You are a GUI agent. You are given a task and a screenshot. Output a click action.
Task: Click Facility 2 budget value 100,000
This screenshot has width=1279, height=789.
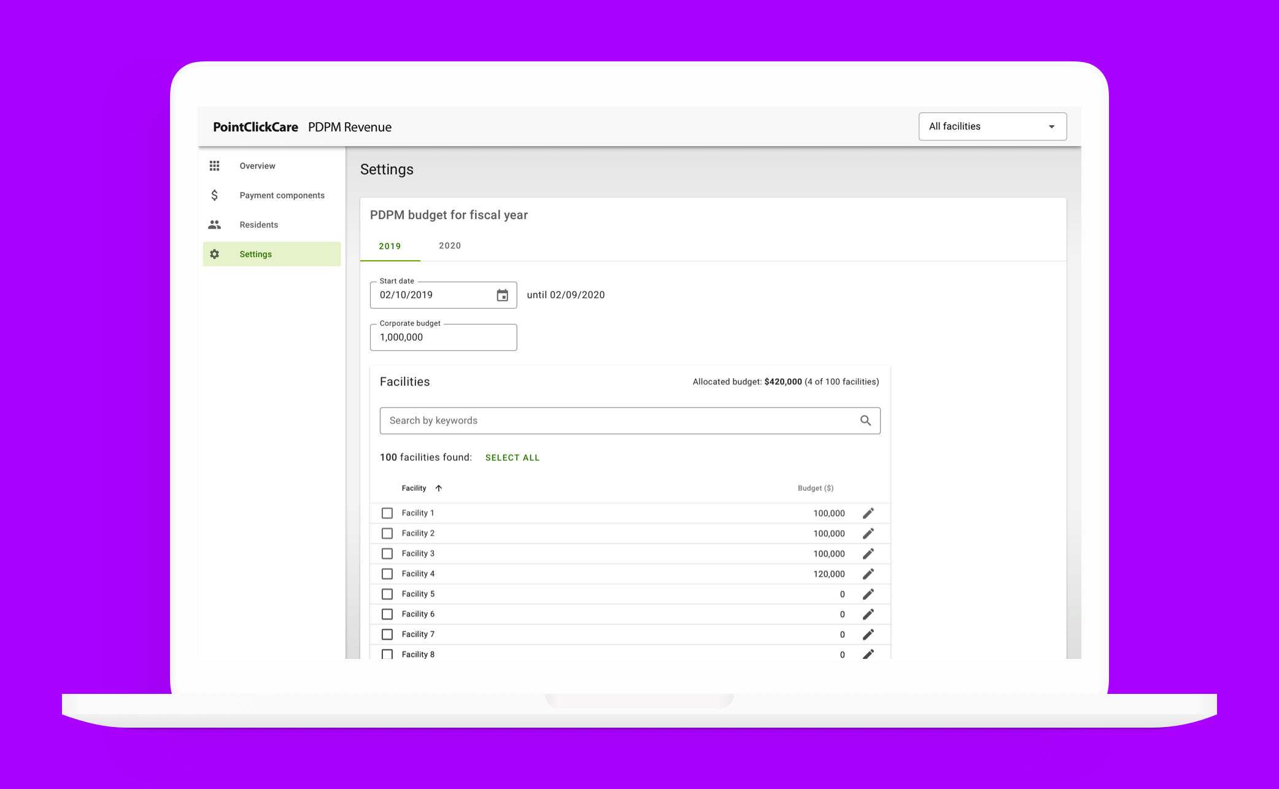click(x=829, y=533)
